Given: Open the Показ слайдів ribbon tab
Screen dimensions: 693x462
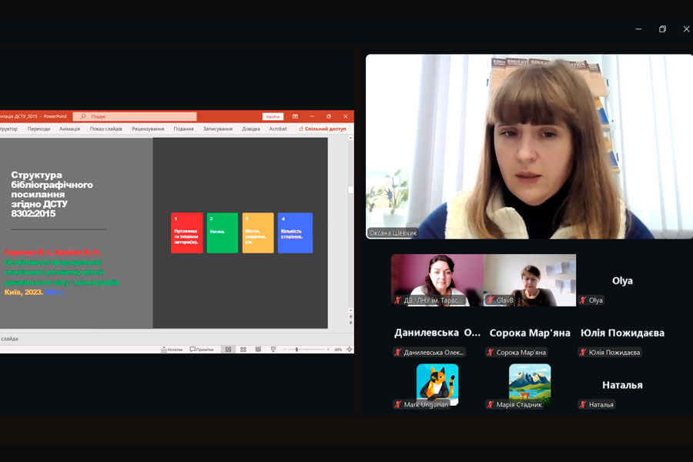Looking at the screenshot, I should (105, 129).
